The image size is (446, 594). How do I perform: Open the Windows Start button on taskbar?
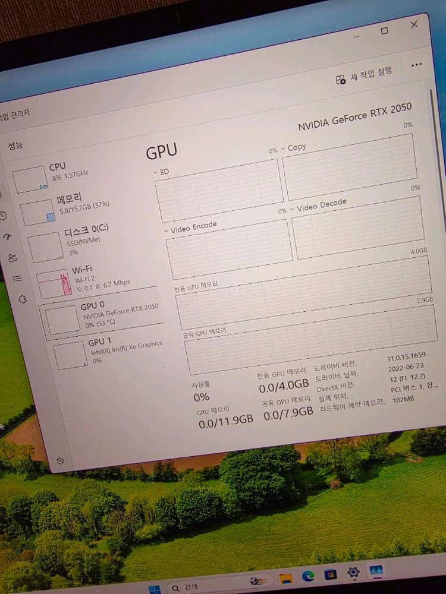point(155,589)
